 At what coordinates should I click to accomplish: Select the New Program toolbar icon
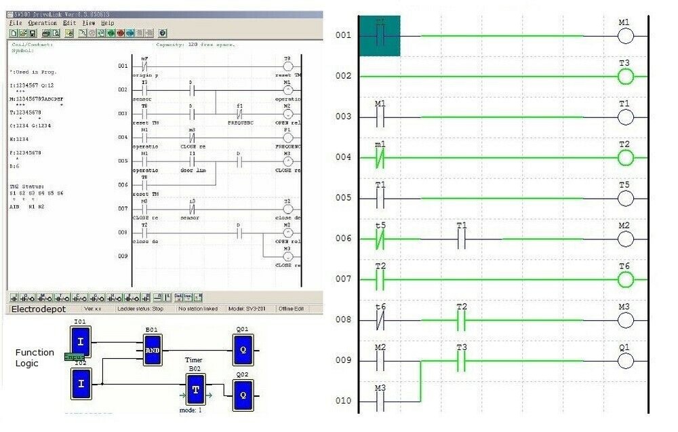[14, 32]
